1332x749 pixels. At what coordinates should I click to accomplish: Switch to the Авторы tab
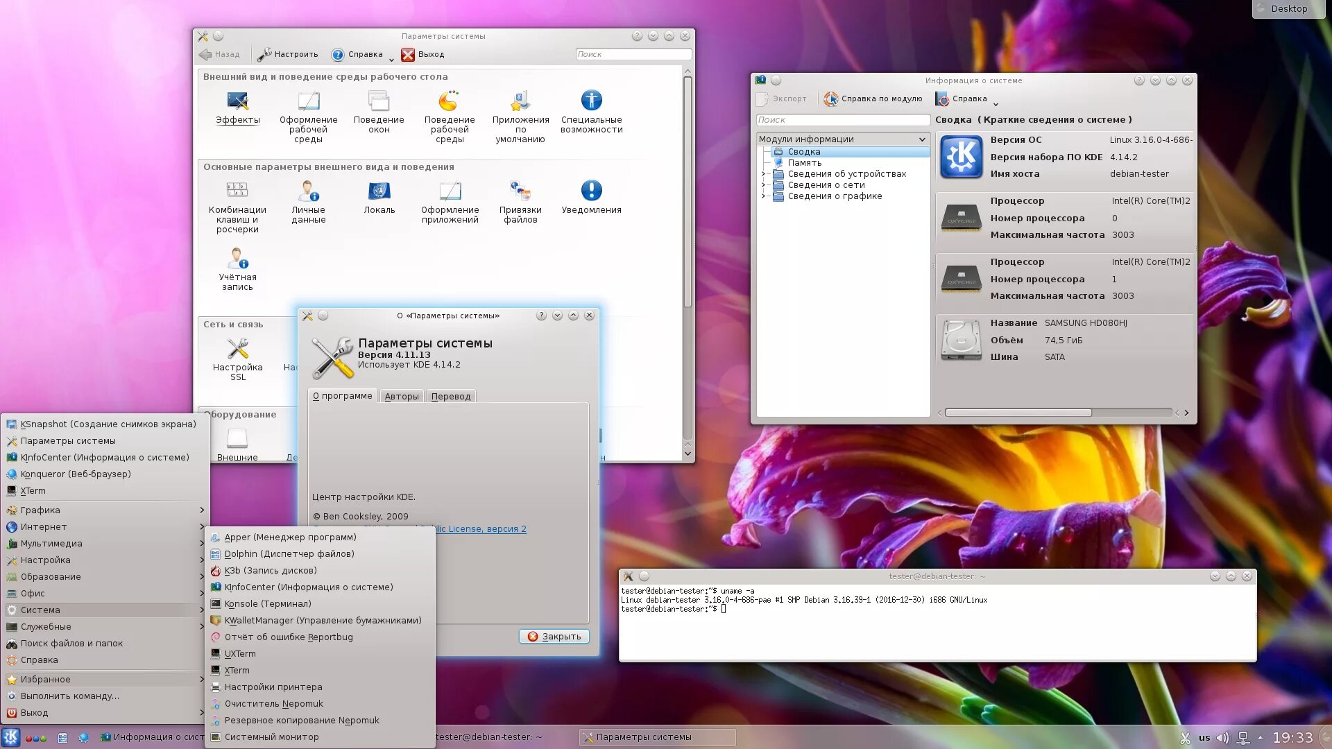(x=401, y=397)
